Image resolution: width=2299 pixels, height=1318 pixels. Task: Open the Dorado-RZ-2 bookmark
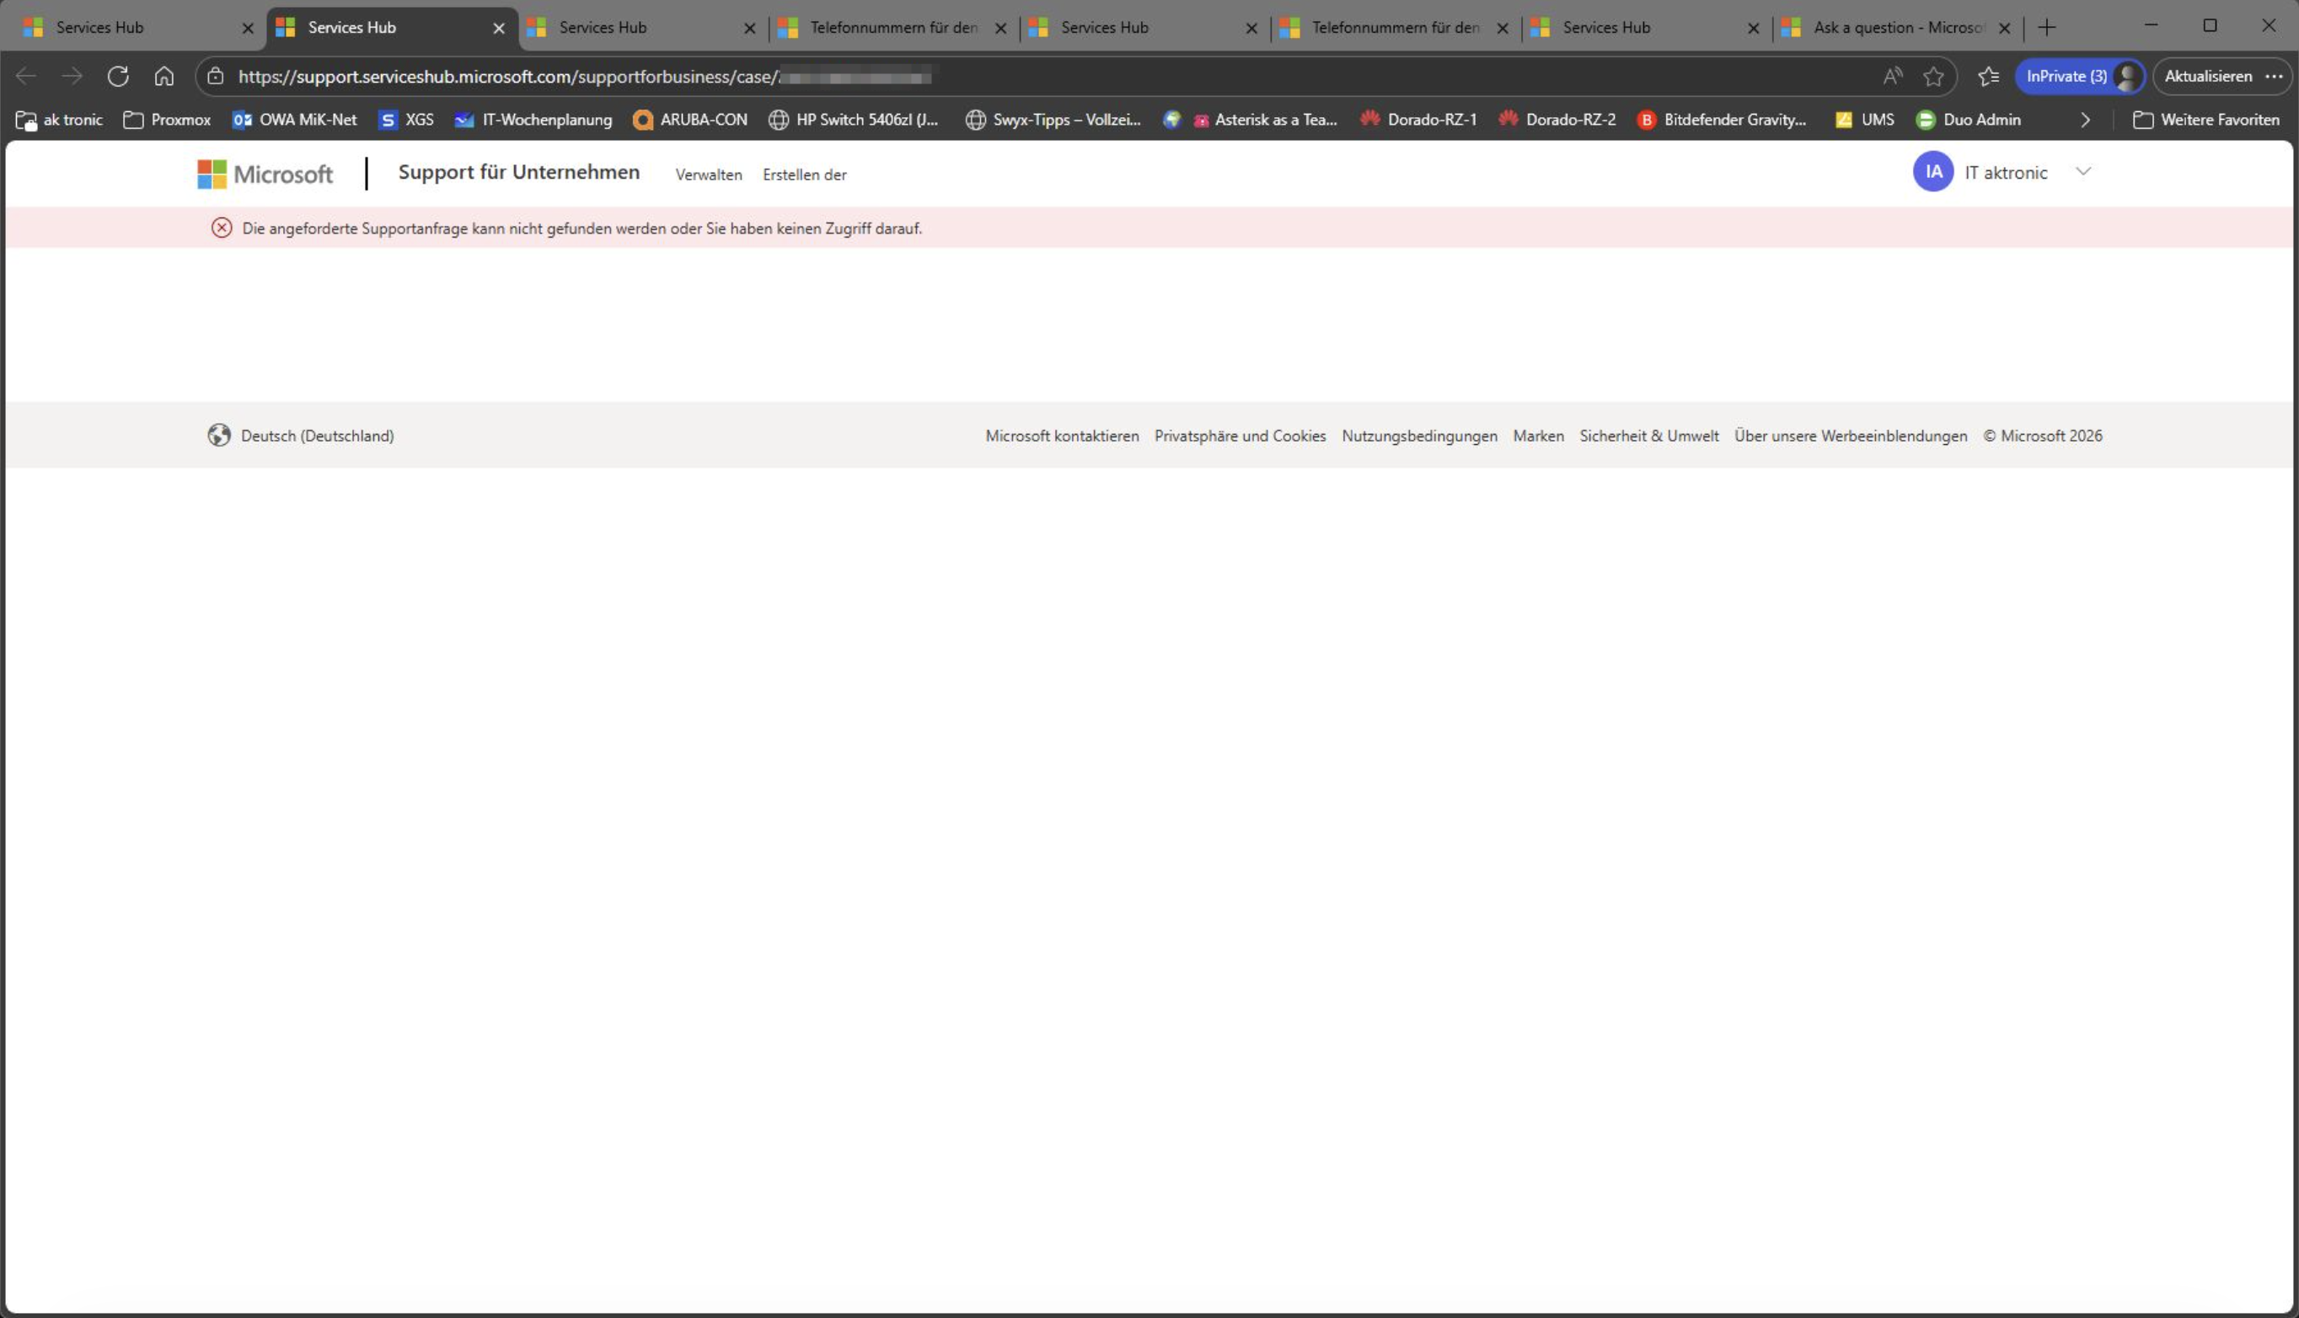point(1557,120)
